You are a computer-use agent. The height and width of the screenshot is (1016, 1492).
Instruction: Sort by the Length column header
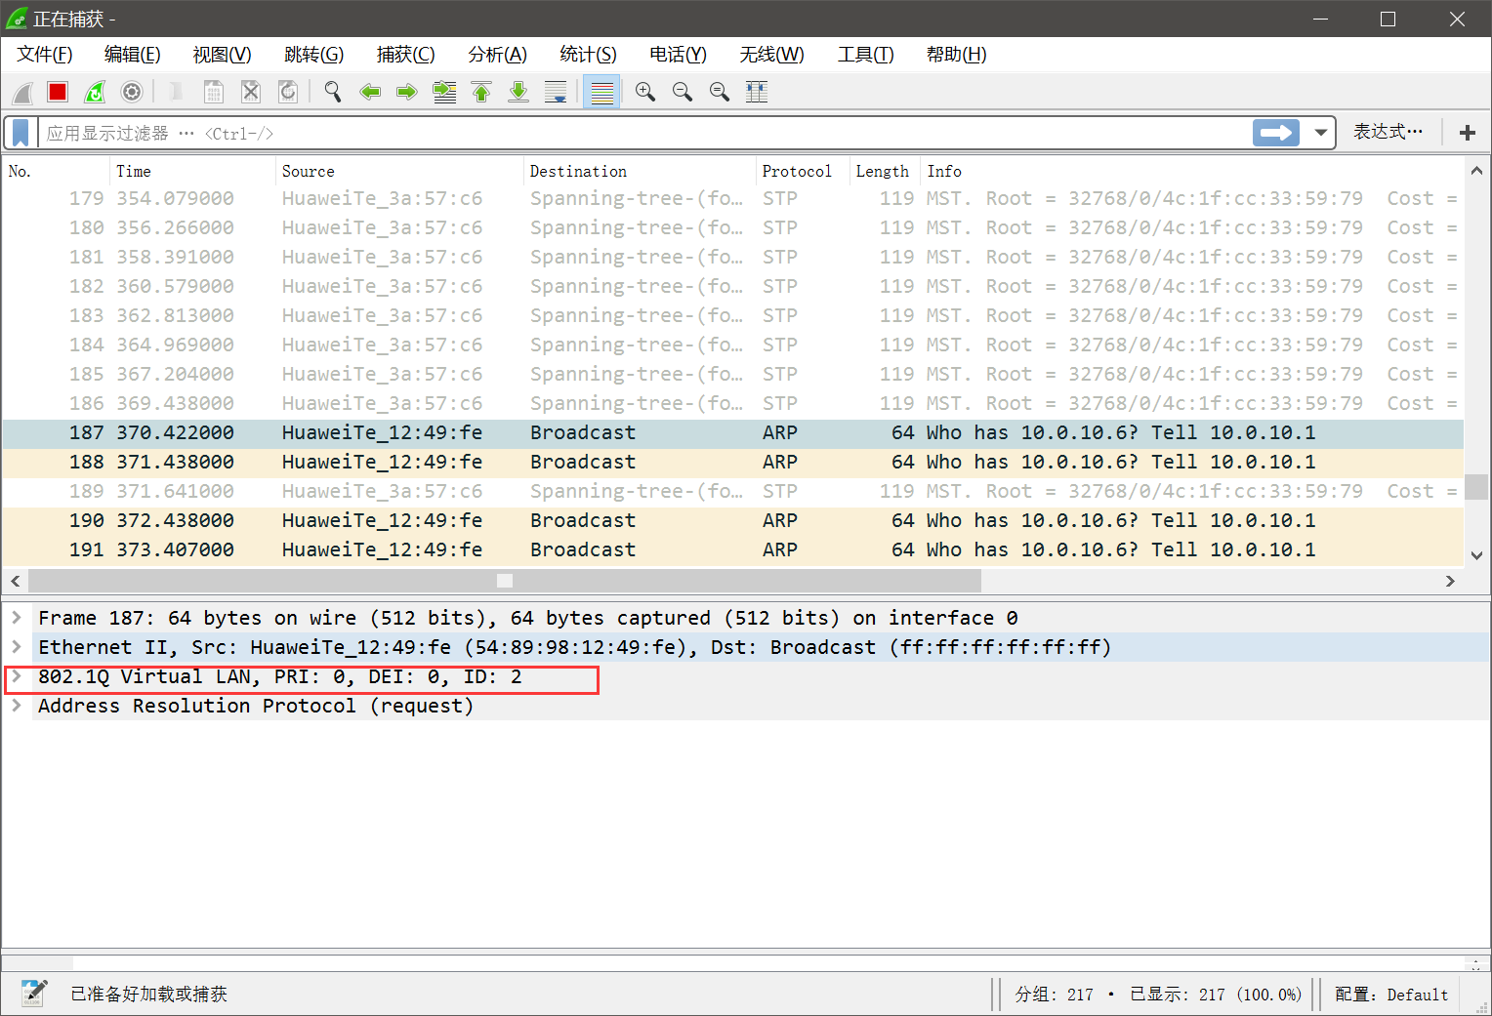click(886, 171)
